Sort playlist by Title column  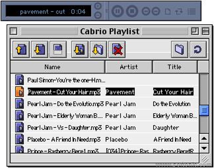(x=175, y=67)
